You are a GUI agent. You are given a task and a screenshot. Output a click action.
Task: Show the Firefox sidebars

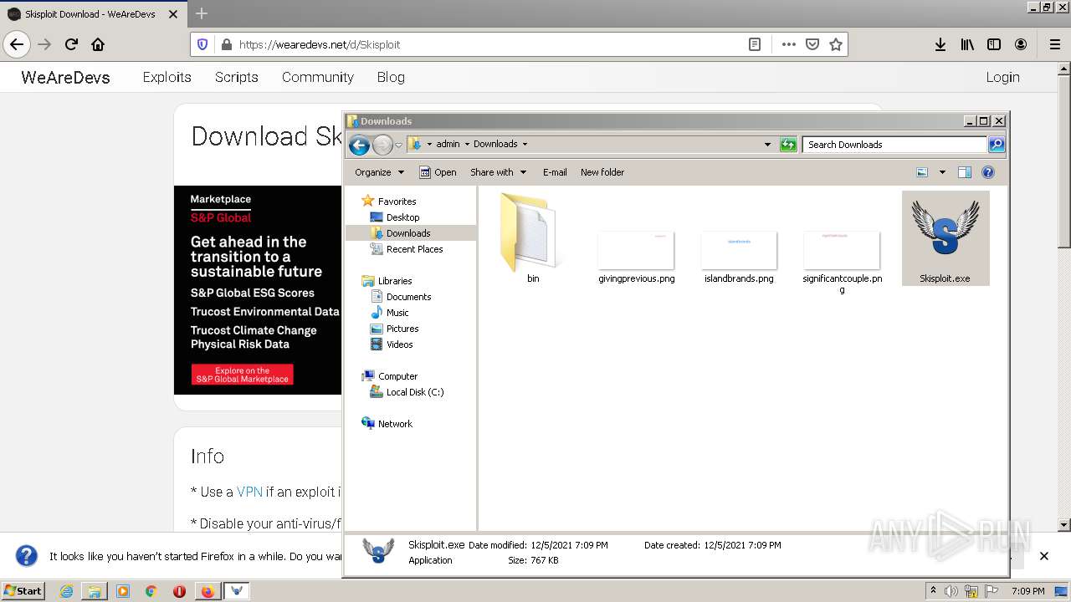(x=994, y=44)
